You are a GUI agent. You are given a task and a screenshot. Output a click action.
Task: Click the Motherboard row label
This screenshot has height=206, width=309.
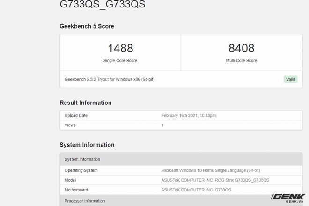[x=76, y=190]
